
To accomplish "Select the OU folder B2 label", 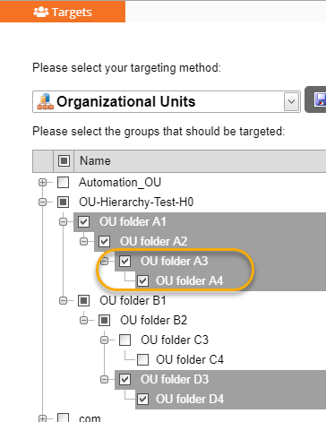I will tap(153, 320).
